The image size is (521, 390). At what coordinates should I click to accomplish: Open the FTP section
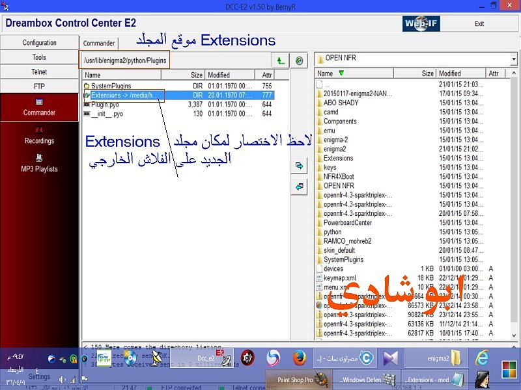[39, 86]
